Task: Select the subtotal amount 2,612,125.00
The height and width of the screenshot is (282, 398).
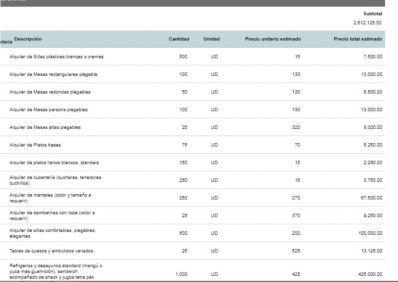Action: [367, 22]
